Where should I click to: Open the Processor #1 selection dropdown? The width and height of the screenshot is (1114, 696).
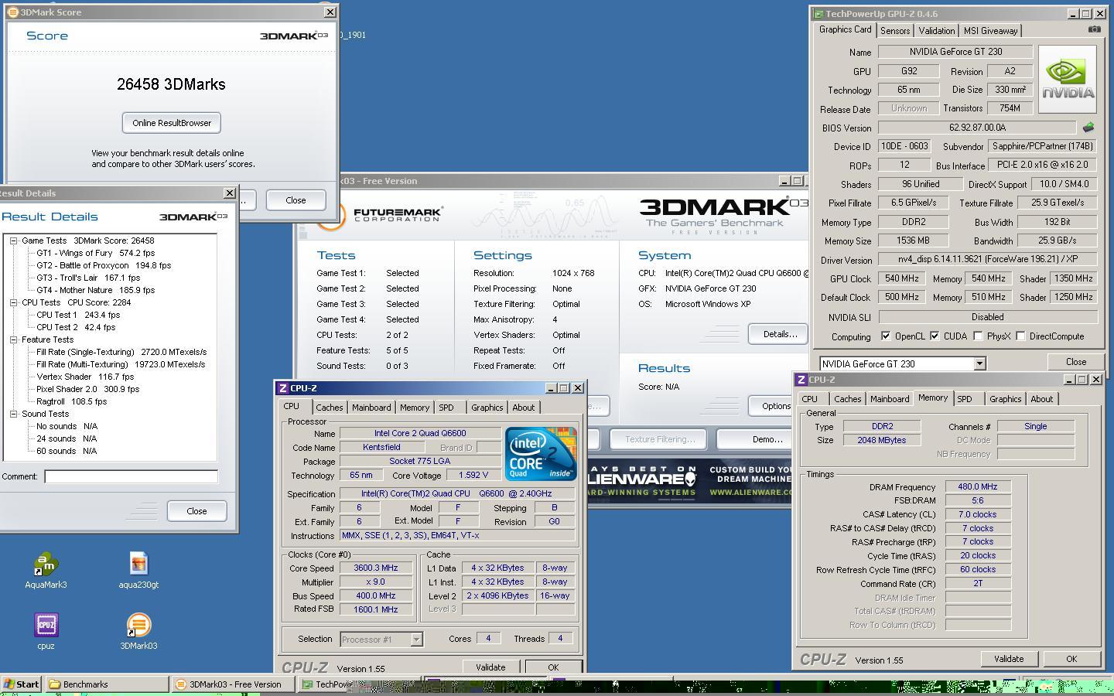pos(416,639)
